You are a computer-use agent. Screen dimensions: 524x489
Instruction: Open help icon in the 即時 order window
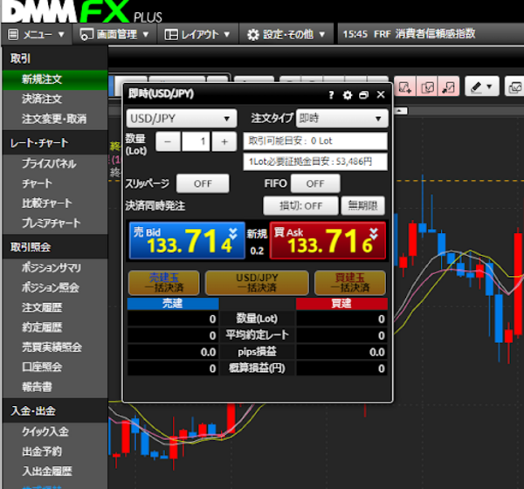[331, 95]
